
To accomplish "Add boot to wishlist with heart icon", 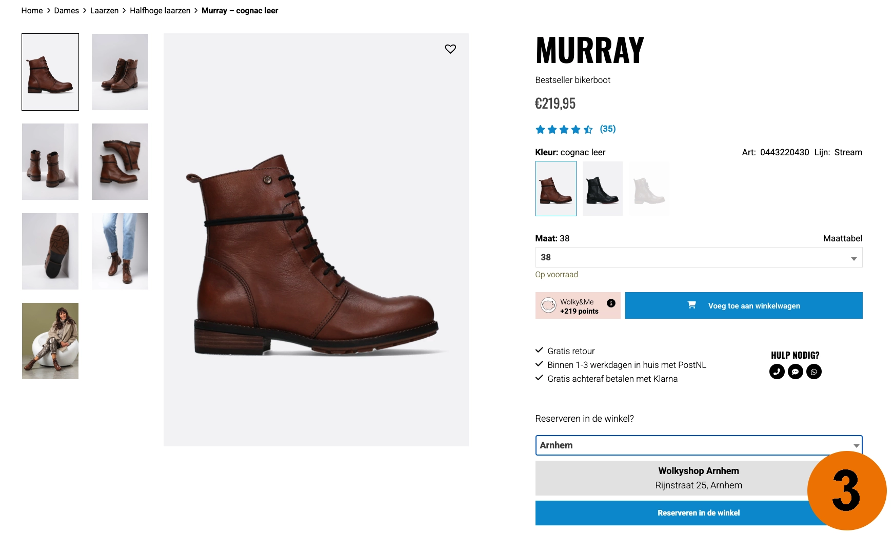I will point(450,49).
